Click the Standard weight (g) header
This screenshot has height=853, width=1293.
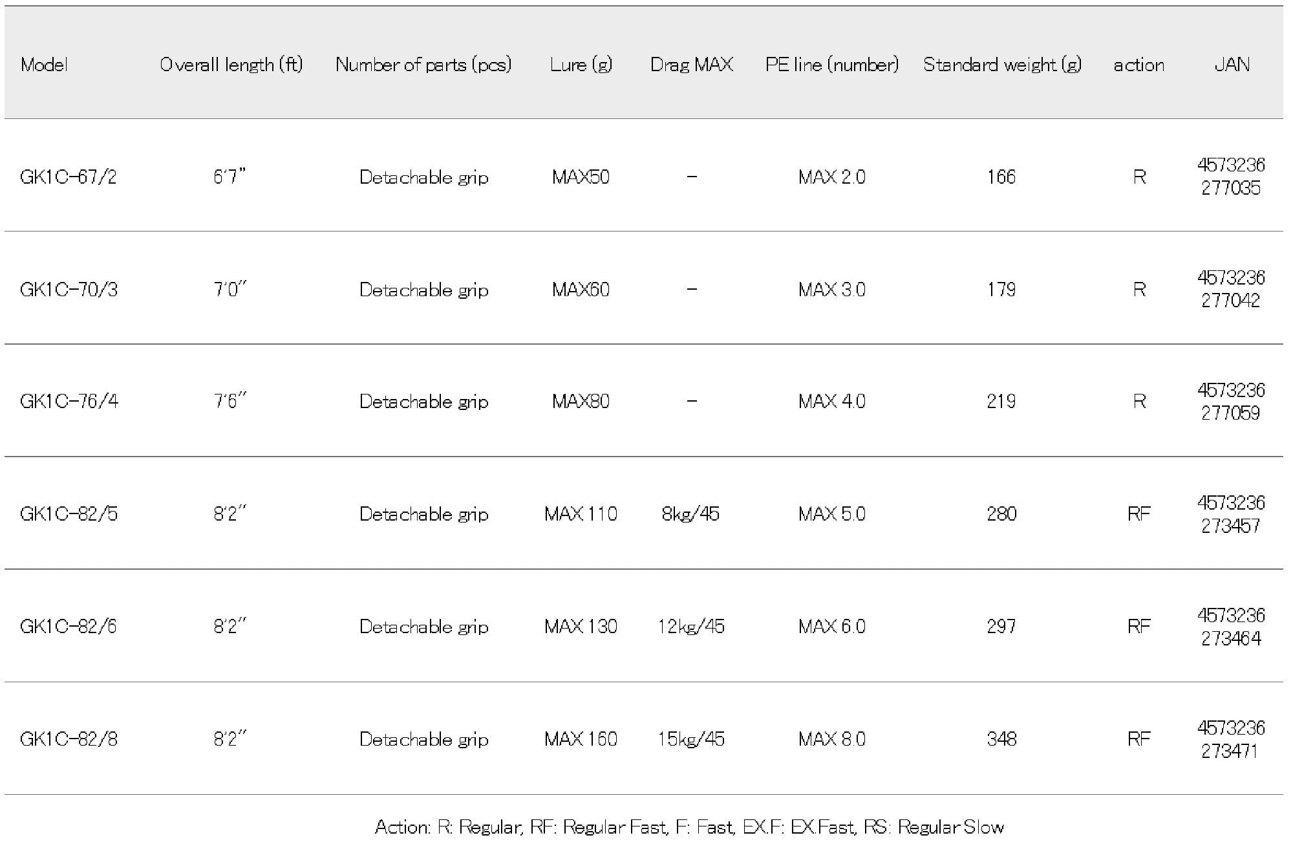click(x=1001, y=65)
